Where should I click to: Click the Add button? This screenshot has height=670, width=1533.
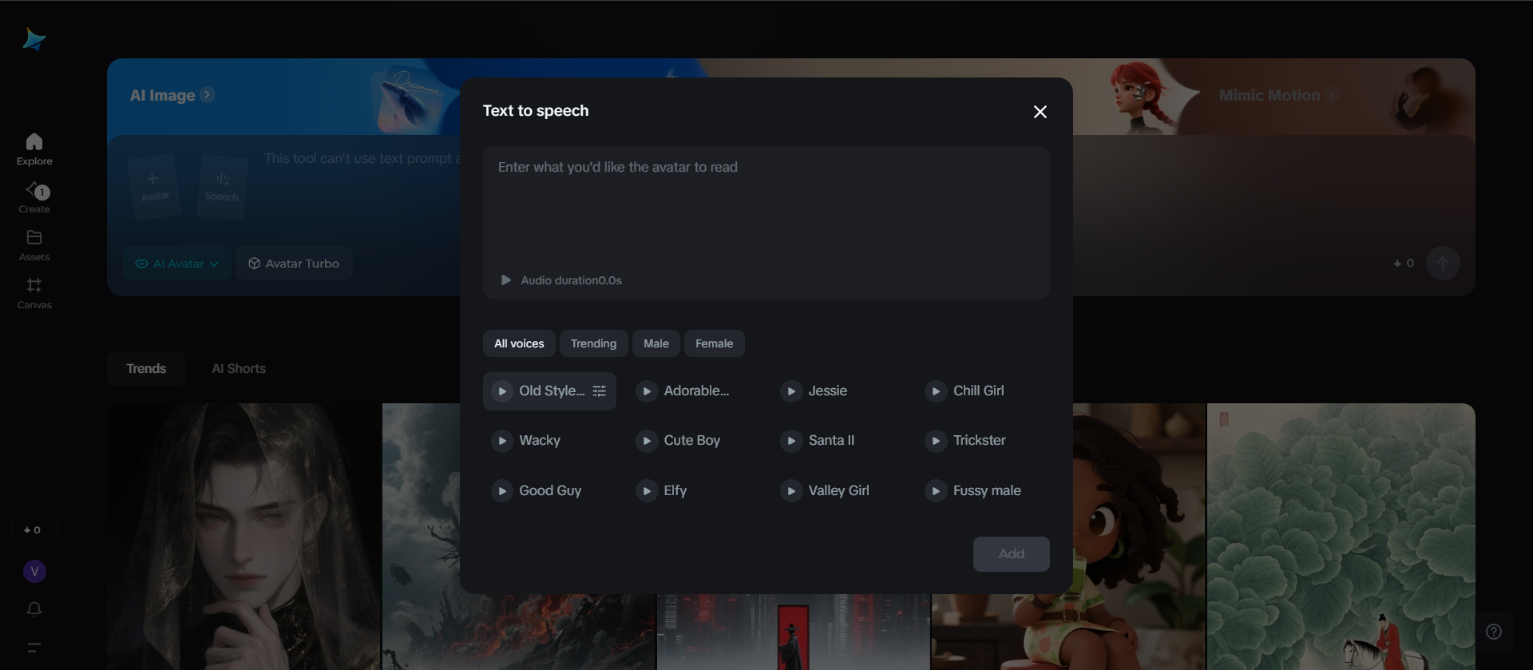click(1011, 554)
